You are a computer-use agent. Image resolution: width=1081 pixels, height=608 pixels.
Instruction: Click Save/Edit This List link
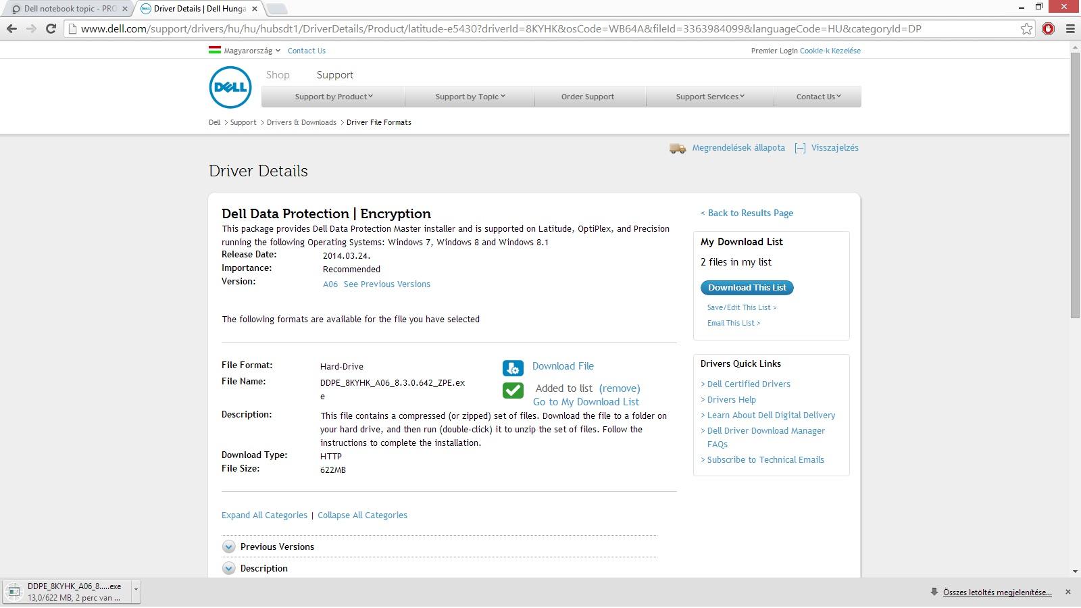coord(742,307)
